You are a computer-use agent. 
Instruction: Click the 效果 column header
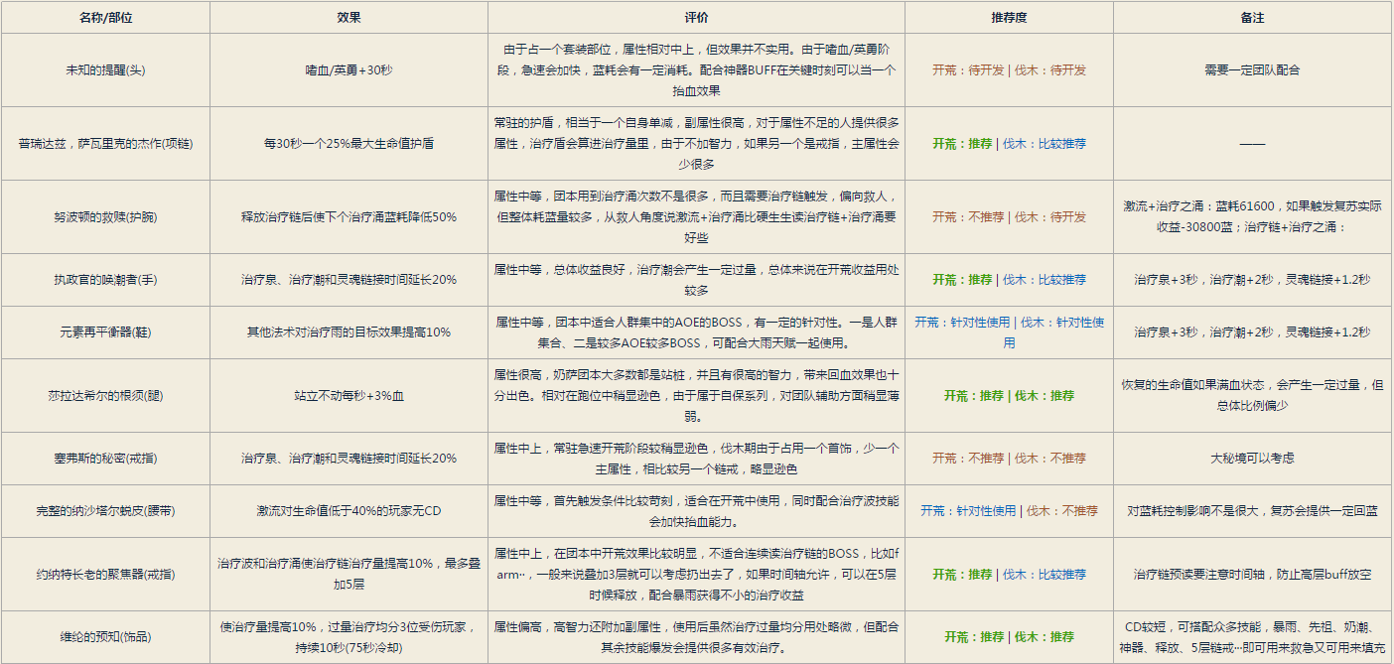point(348,18)
